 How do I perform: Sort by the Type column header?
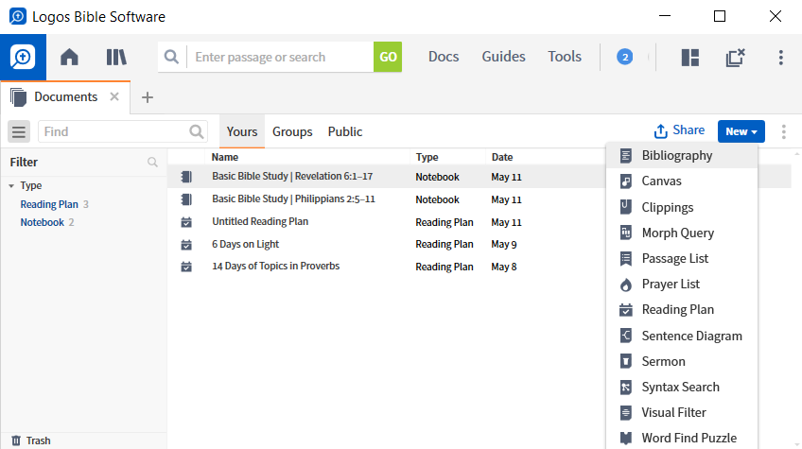427,157
